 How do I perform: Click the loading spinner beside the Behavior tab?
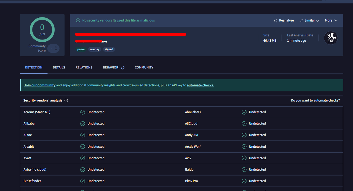click(x=122, y=68)
